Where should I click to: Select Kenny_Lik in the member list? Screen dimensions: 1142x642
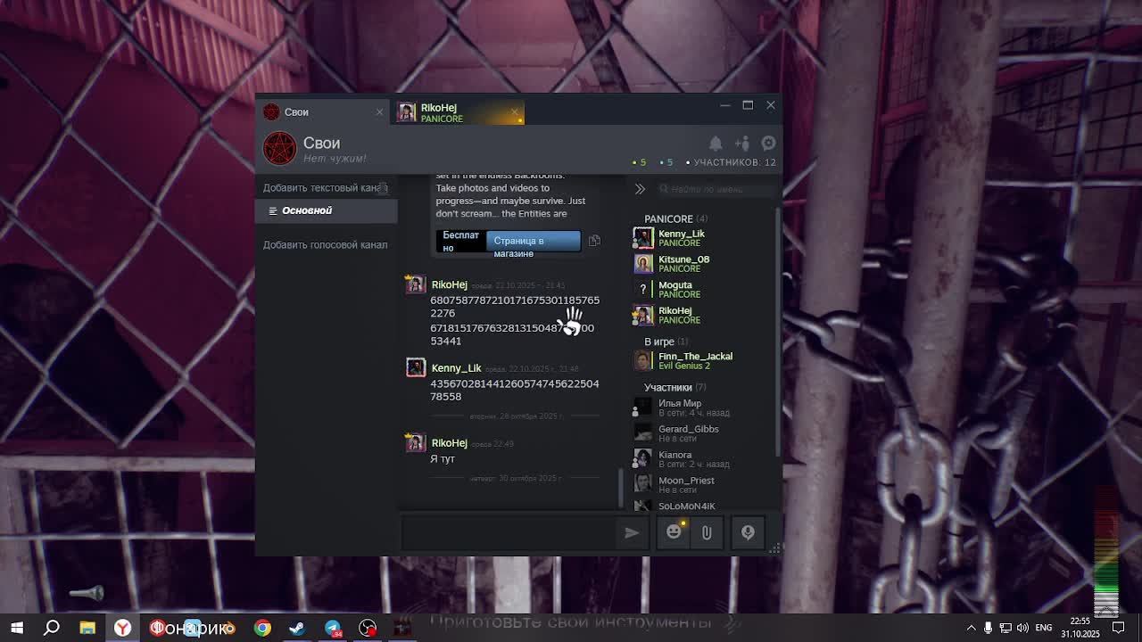click(x=701, y=238)
